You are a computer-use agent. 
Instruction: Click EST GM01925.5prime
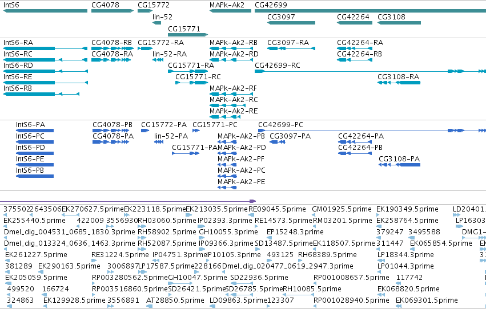coord(314,215)
